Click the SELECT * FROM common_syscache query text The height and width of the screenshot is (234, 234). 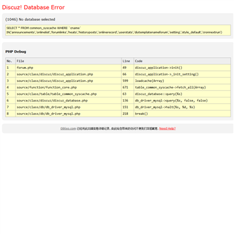point(44,28)
